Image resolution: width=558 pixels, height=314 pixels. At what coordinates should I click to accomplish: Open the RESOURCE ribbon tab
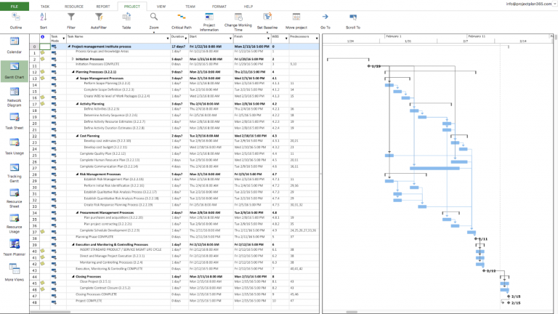(x=74, y=5)
